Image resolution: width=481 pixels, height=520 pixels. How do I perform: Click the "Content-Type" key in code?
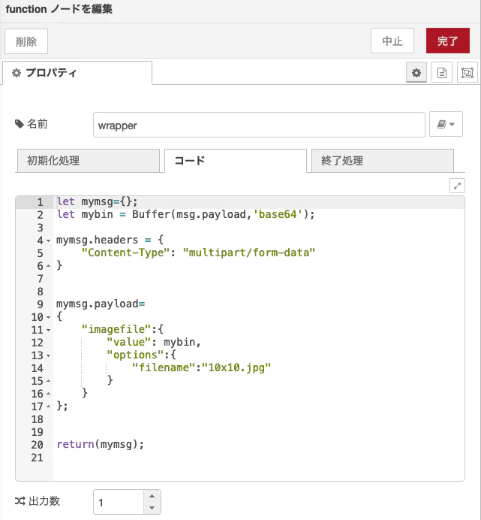click(126, 252)
